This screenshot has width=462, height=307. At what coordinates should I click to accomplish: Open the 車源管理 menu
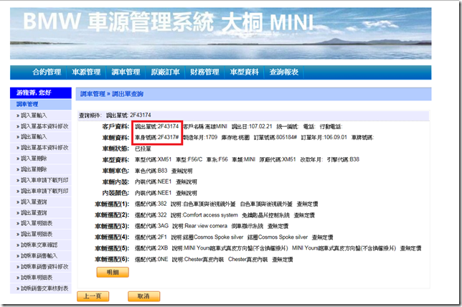coord(86,72)
